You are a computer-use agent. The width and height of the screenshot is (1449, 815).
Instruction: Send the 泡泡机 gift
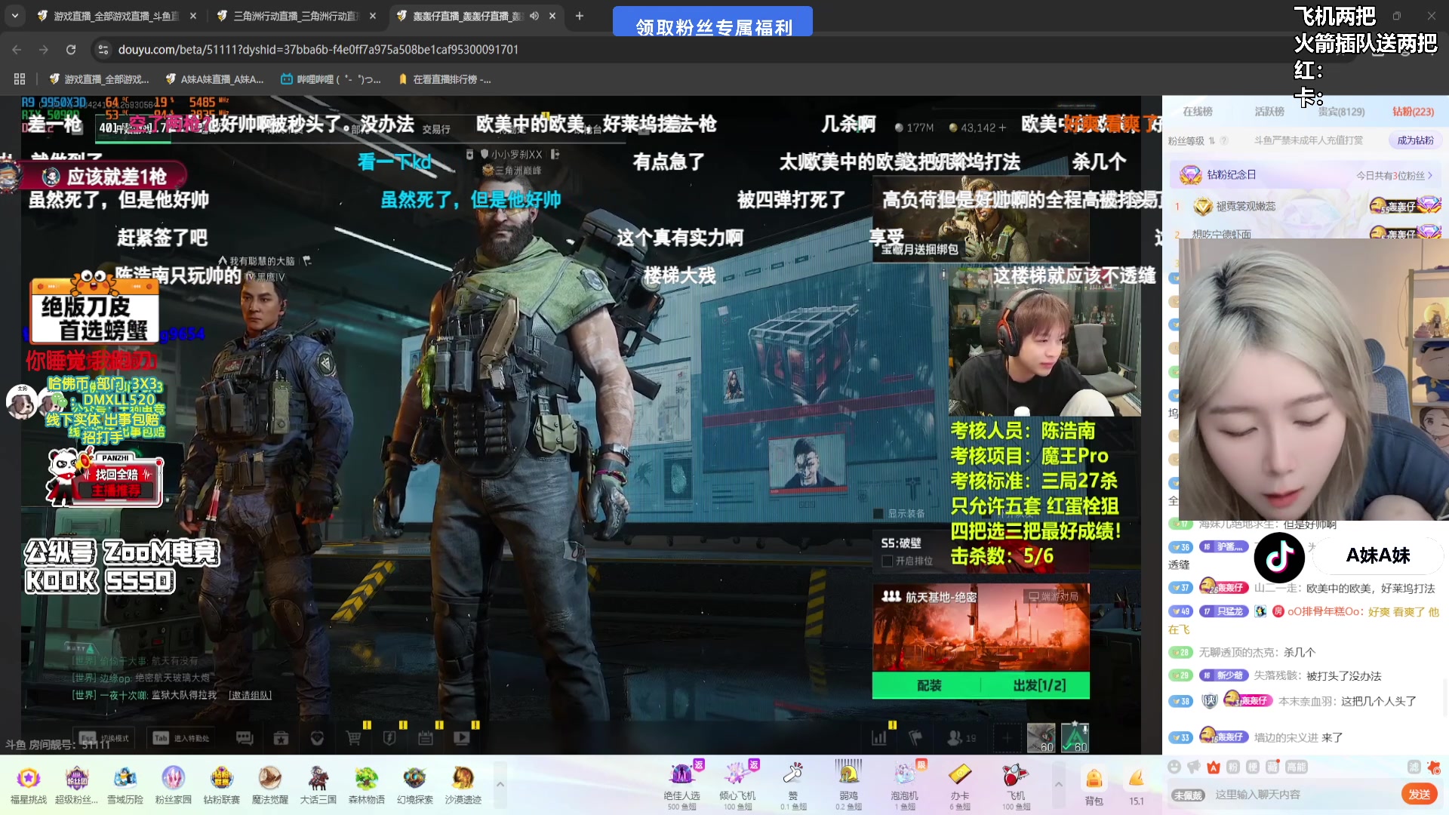pyautogui.click(x=904, y=785)
